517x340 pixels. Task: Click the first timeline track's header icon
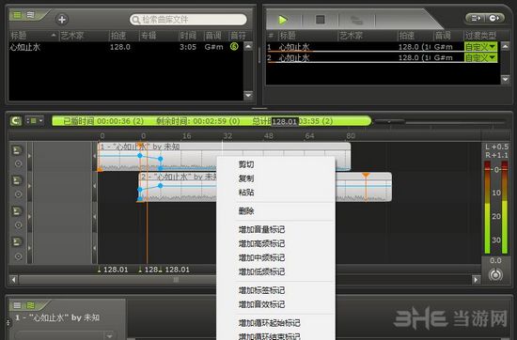[x=17, y=150]
